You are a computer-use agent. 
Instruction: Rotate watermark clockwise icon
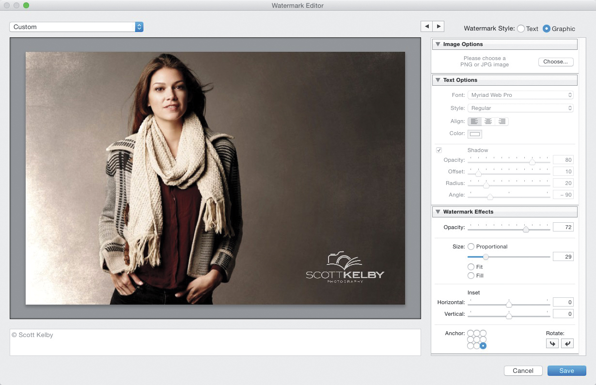point(567,343)
